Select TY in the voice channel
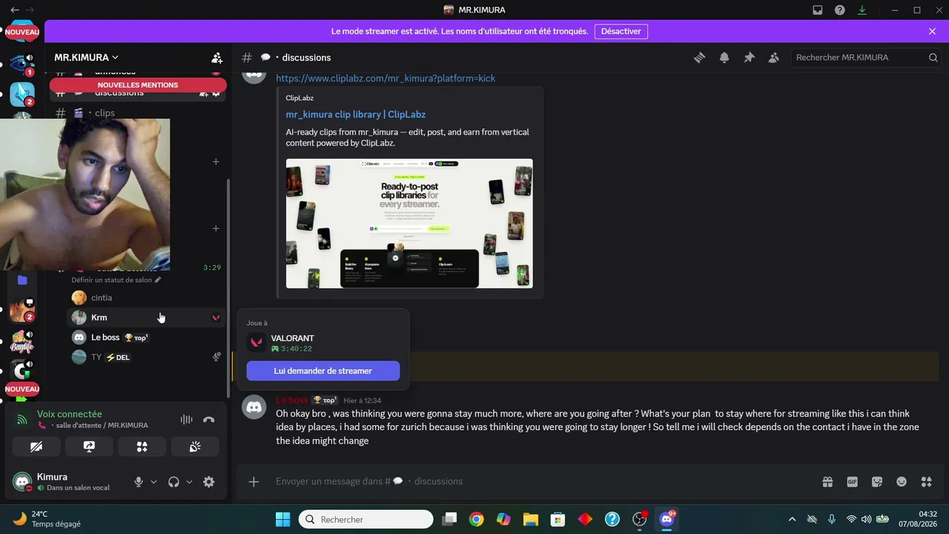 (146, 357)
